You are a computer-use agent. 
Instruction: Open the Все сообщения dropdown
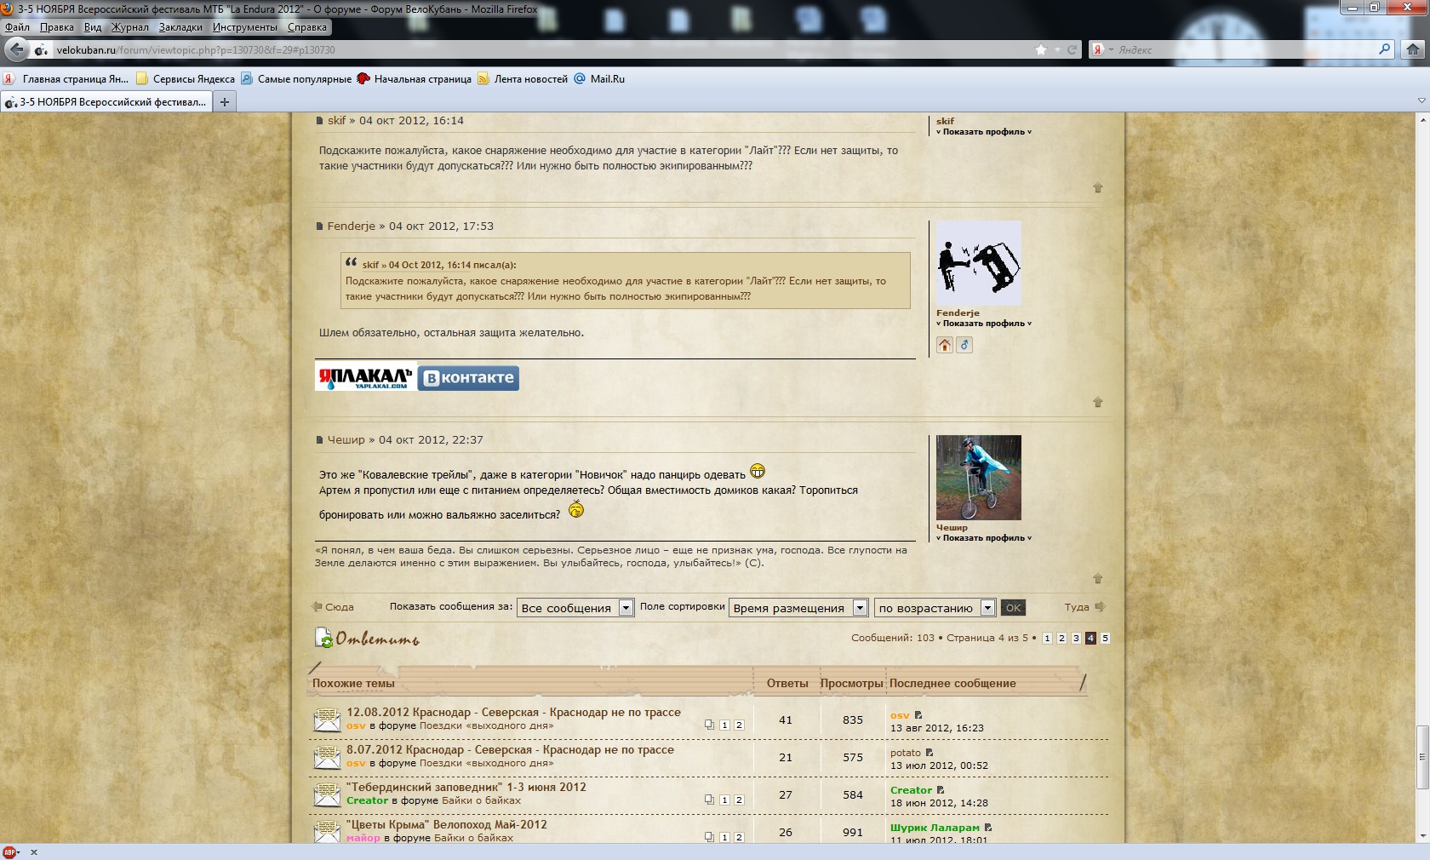(576, 608)
